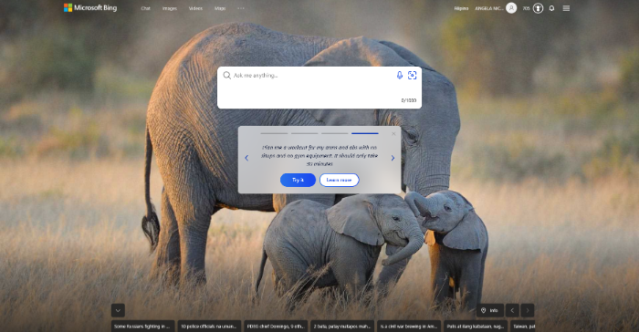Close the chat suggestion popup
Image resolution: width=639 pixels, height=332 pixels.
(x=393, y=133)
